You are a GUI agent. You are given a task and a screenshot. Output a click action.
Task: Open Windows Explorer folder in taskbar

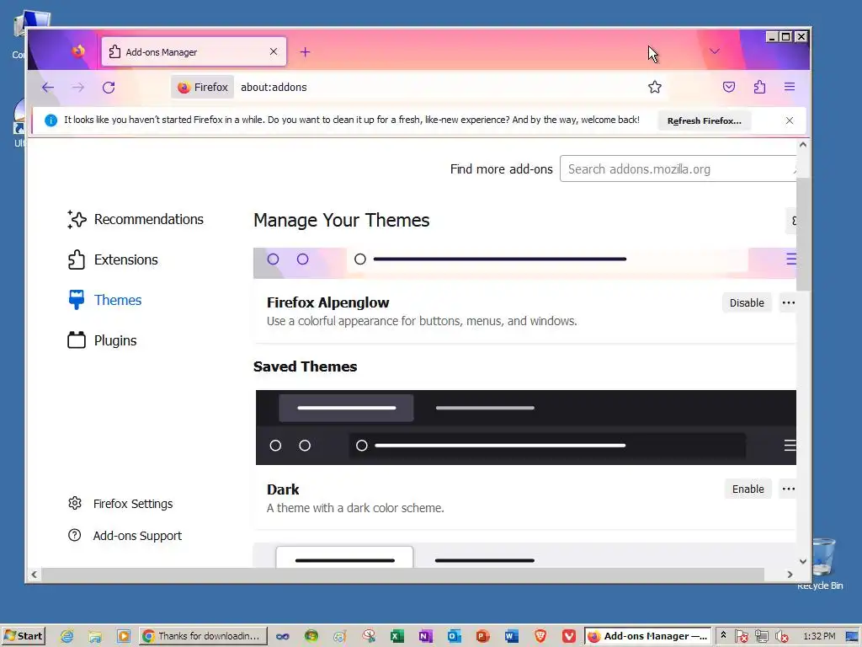pyautogui.click(x=95, y=636)
